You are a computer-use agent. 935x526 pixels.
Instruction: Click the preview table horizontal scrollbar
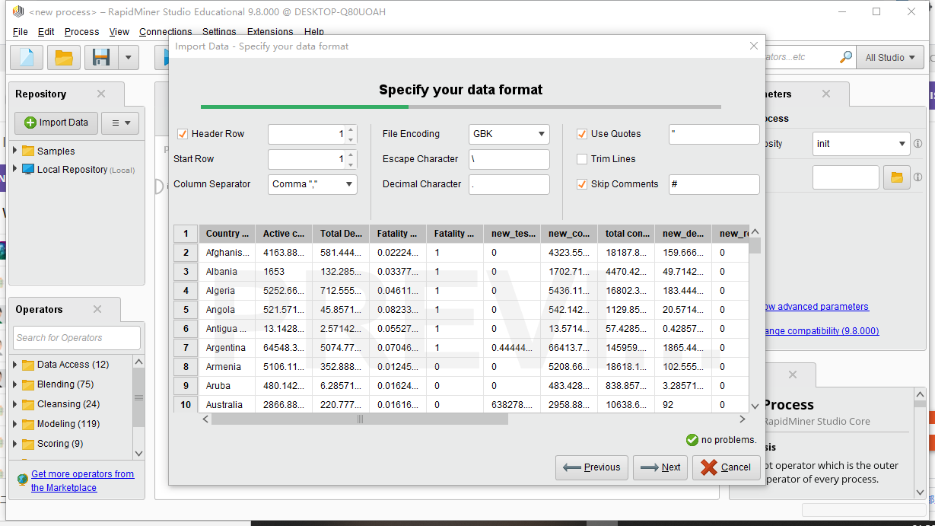tap(360, 419)
